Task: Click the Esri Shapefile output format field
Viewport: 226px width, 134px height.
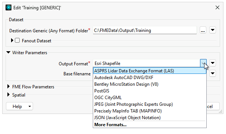Action: coord(147,63)
